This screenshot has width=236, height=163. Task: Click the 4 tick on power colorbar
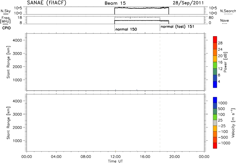point(219,81)
